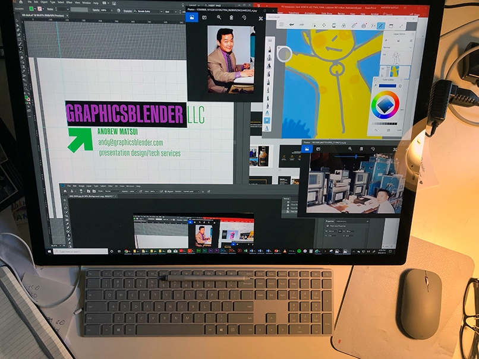Add to album in top Photos window
Viewport: 479px width, 359px height.
pos(204,17)
